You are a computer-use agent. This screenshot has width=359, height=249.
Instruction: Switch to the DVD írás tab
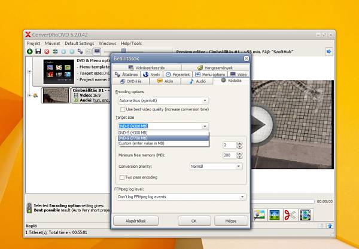[131, 81]
